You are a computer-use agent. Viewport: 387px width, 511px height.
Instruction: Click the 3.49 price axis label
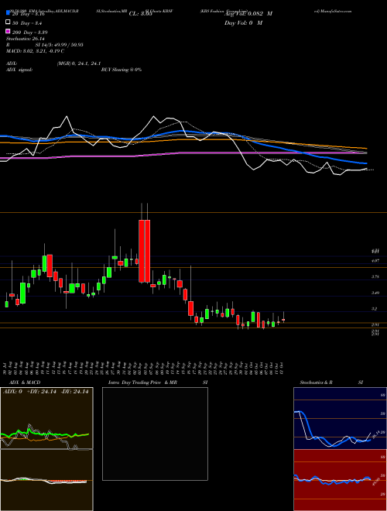[x=375, y=293]
